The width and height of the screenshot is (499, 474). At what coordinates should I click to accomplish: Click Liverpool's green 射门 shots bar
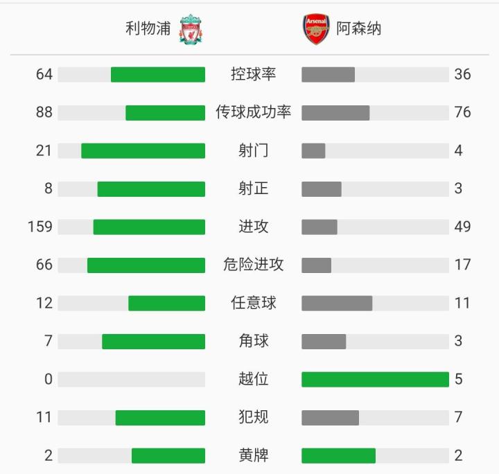pyautogui.click(x=143, y=150)
